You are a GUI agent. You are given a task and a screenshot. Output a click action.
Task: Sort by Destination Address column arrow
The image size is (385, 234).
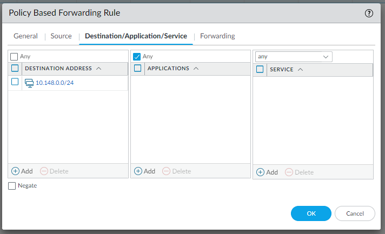98,69
